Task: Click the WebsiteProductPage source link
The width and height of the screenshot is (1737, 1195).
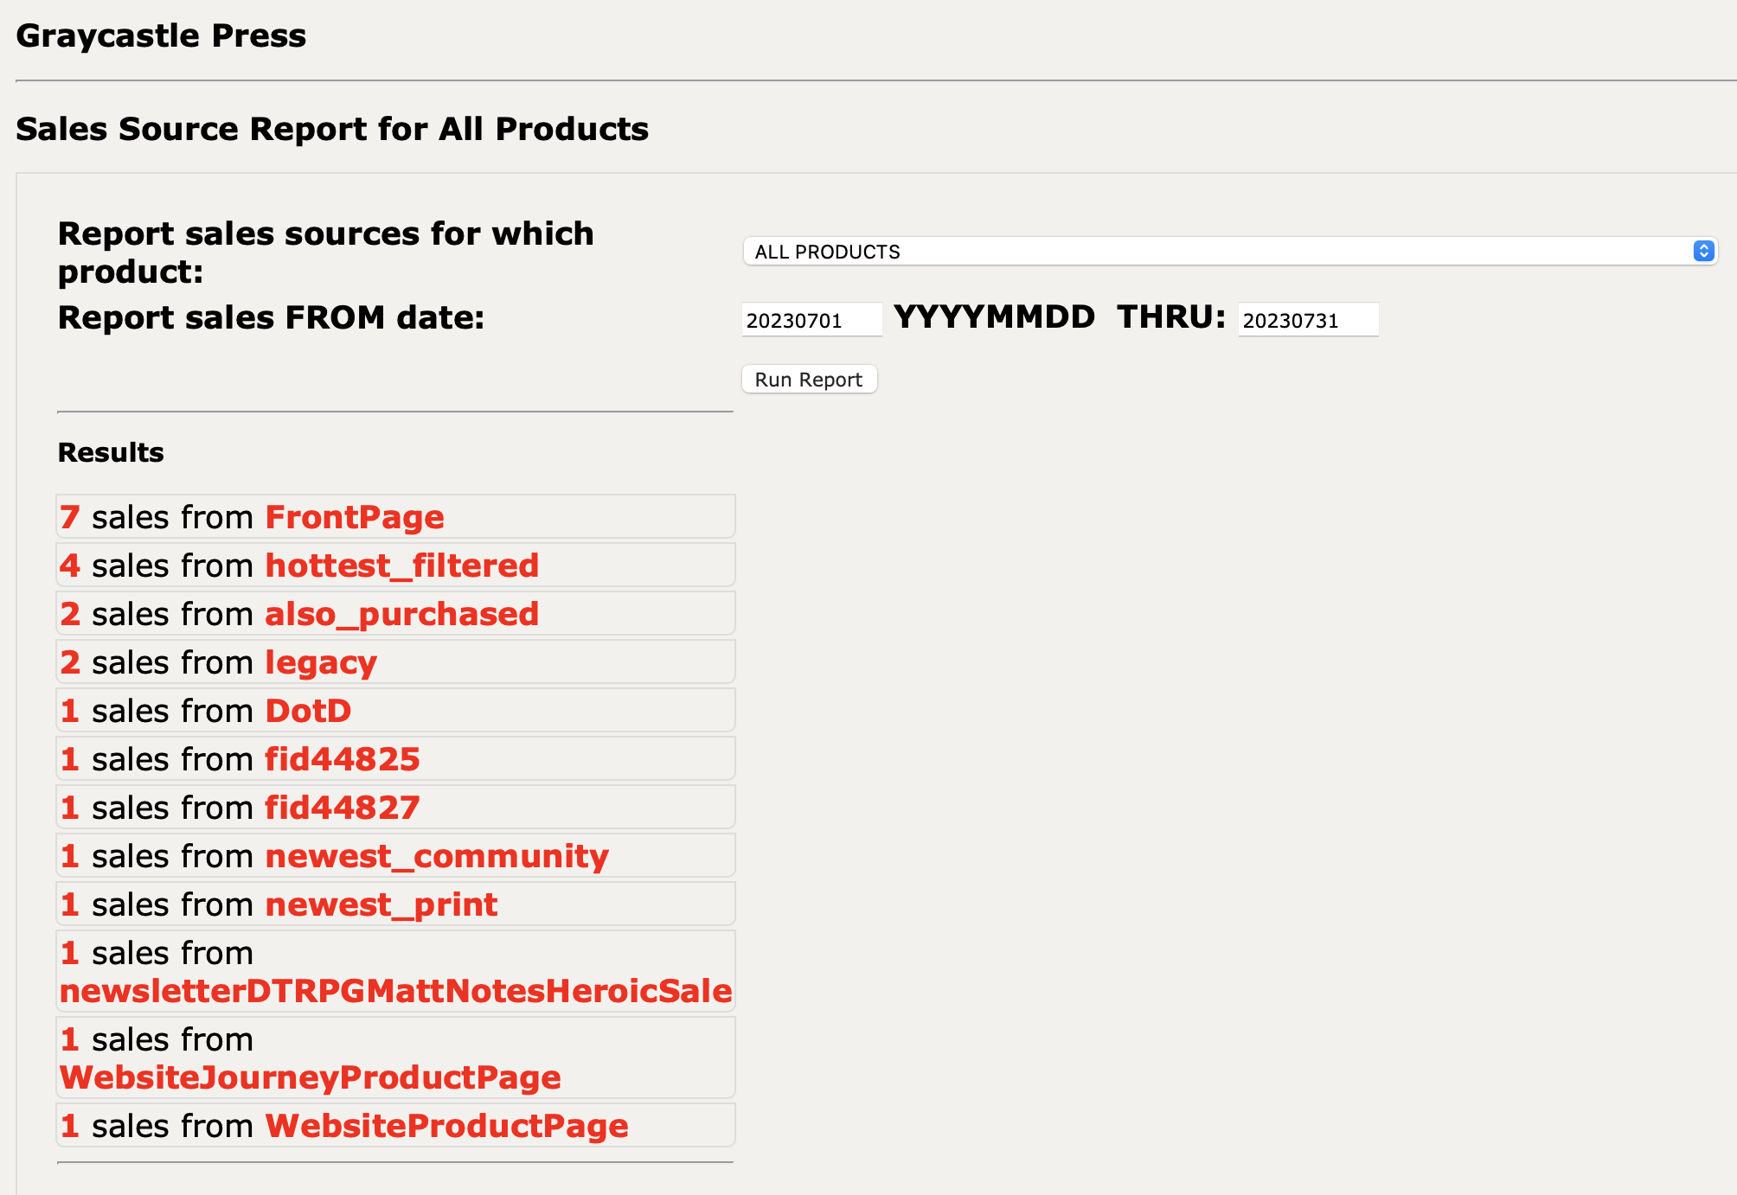Action: [446, 1126]
